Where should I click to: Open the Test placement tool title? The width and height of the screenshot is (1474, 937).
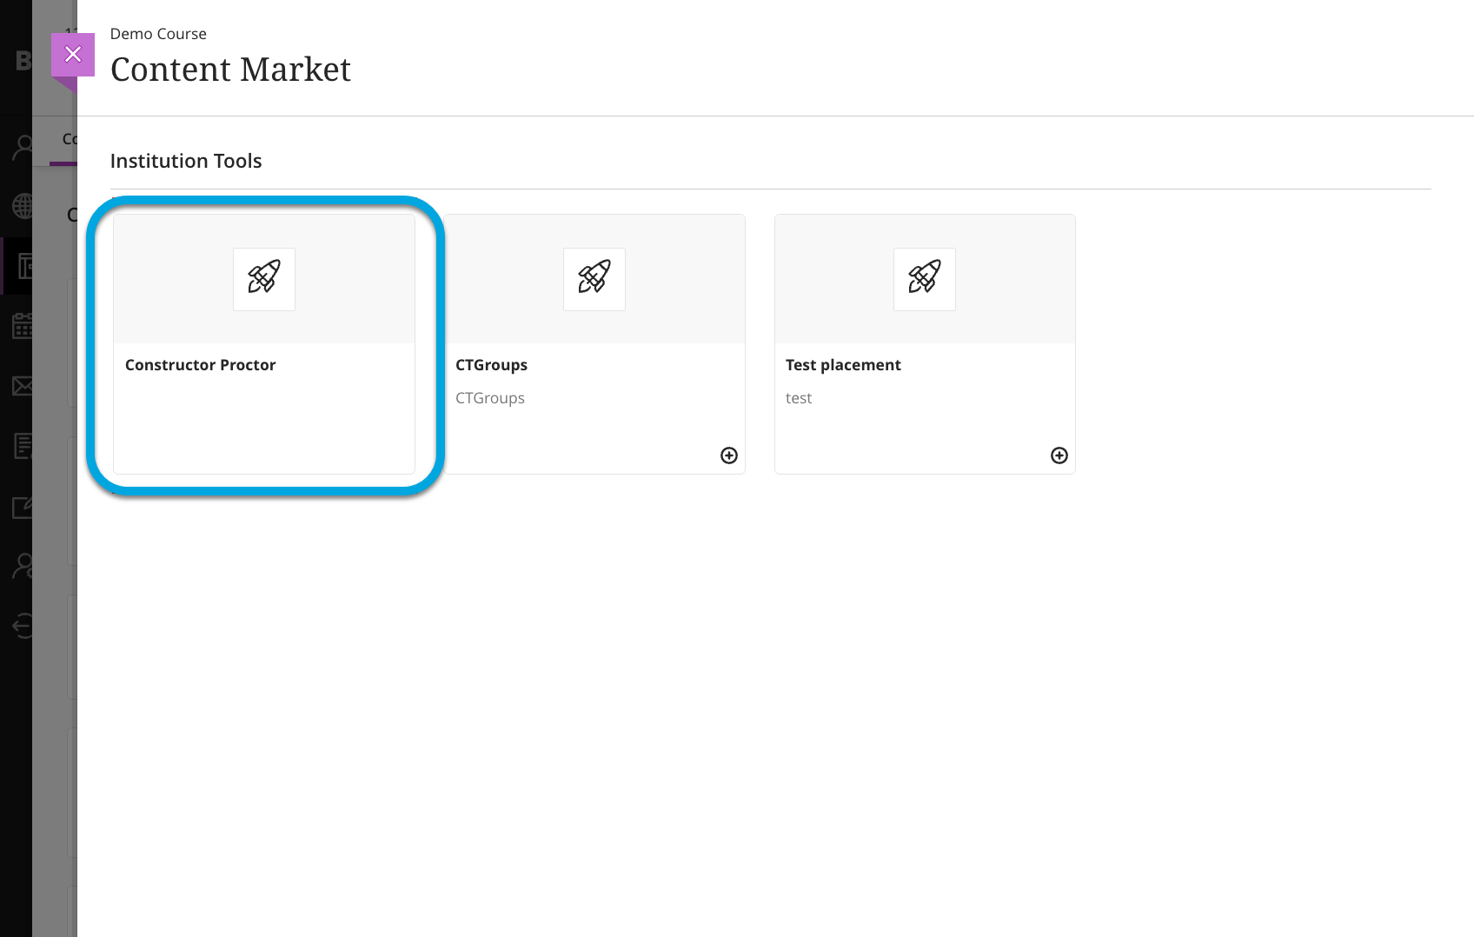[x=843, y=365]
